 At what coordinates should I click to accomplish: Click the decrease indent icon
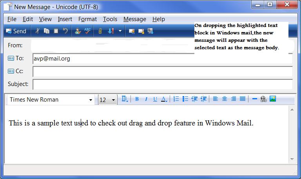(194, 99)
